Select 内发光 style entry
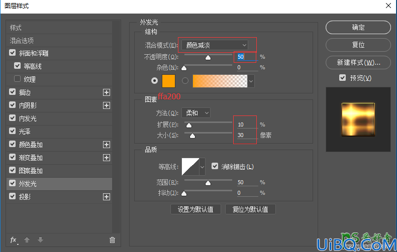The image size is (397, 252). pos(28,118)
